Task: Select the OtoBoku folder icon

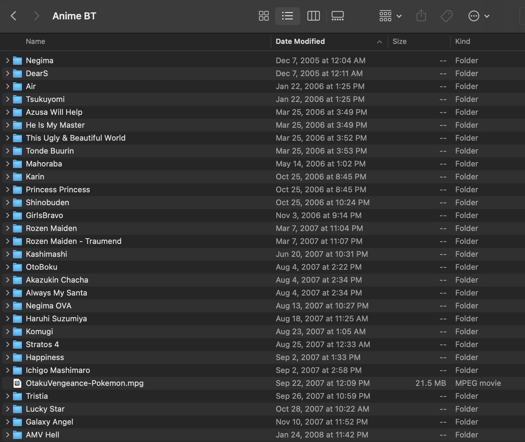Action: pyautogui.click(x=17, y=267)
